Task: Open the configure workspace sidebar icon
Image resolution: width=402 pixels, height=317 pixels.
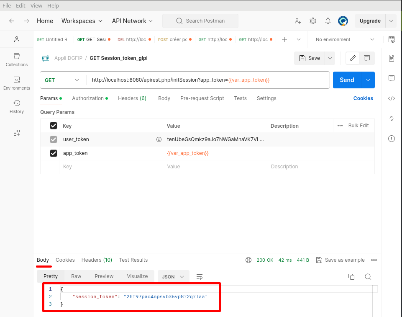Action: coord(17,133)
